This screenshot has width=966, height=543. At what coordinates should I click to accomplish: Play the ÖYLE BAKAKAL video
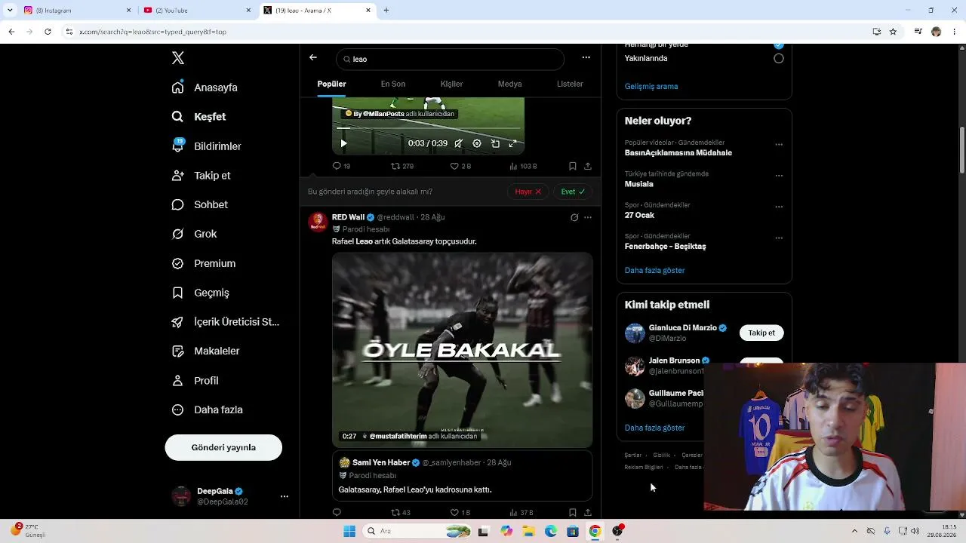[x=462, y=350]
